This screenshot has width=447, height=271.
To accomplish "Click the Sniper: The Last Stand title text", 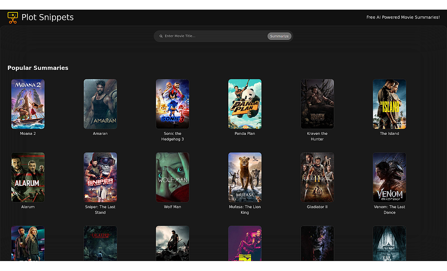I will pos(100,209).
